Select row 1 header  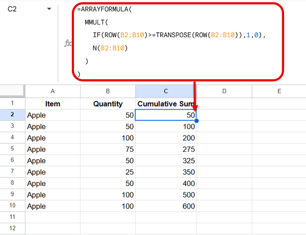[x=12, y=104]
